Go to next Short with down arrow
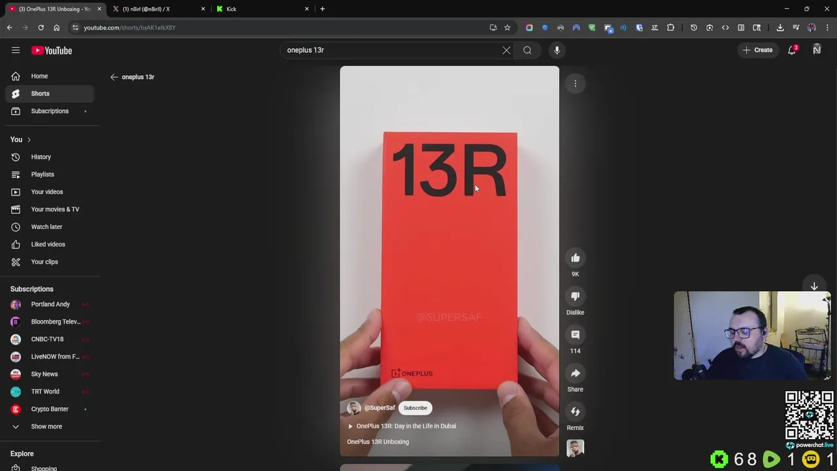The width and height of the screenshot is (837, 471). (814, 287)
